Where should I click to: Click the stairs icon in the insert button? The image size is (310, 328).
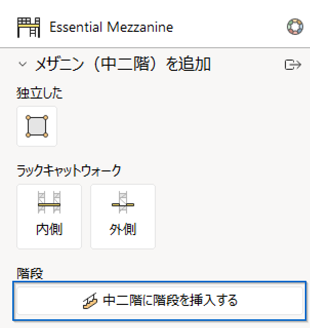(x=90, y=301)
